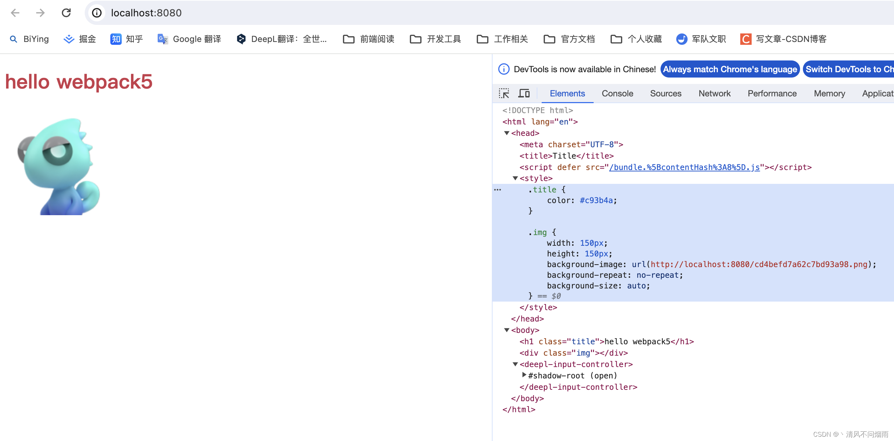This screenshot has height=441, width=894.
Task: Select the h1 class="title" node
Action: [607, 341]
